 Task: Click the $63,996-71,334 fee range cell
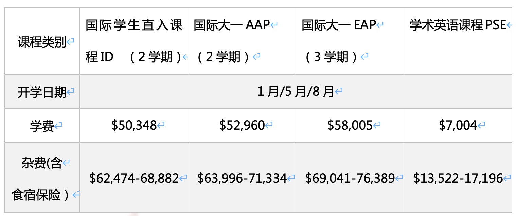click(x=242, y=178)
